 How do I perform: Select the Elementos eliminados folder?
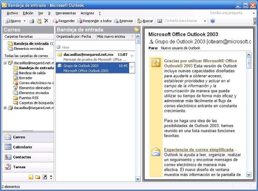32,88
